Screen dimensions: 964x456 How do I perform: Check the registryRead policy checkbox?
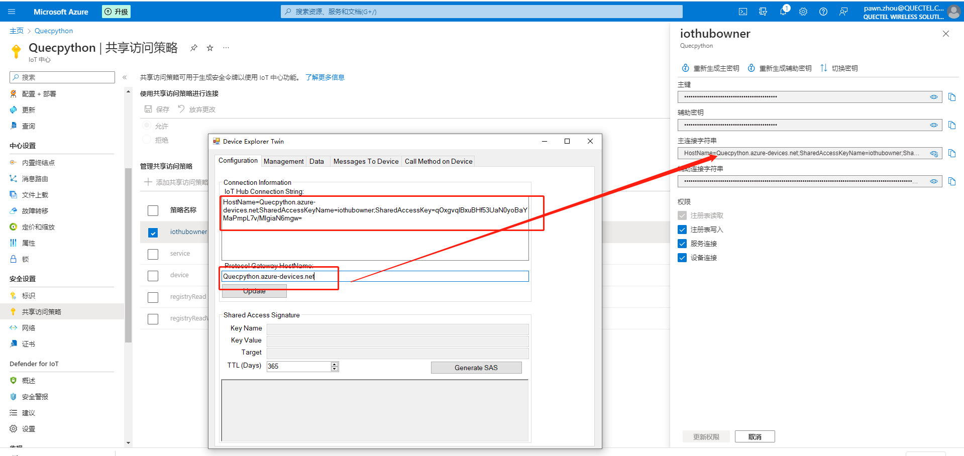[153, 297]
